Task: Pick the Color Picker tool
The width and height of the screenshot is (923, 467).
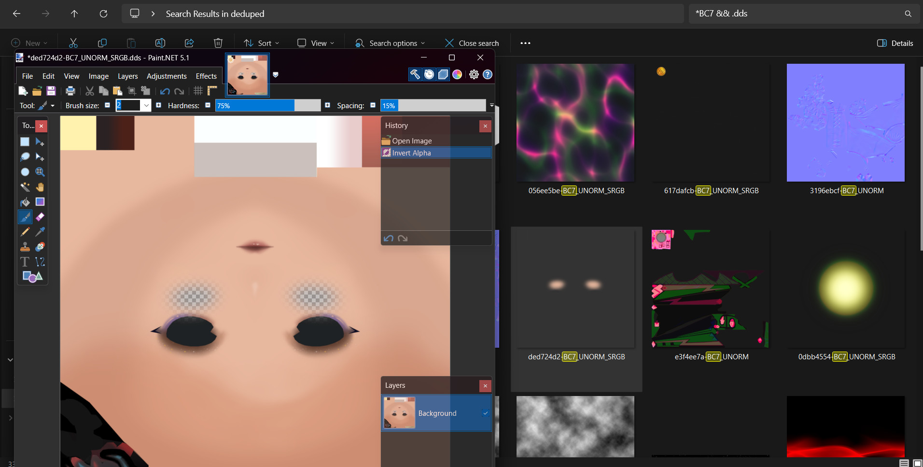Action: (x=41, y=232)
